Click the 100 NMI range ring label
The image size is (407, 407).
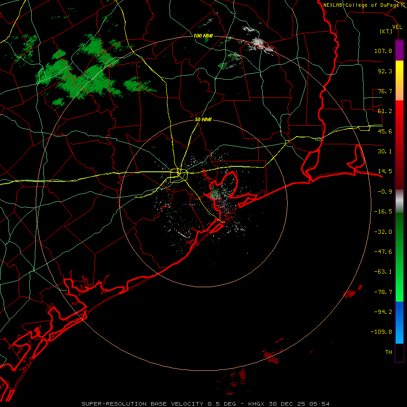(203, 36)
